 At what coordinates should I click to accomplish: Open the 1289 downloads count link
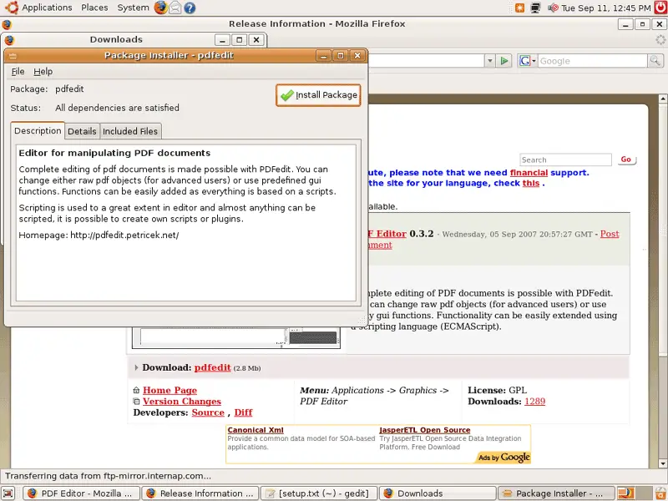(534, 402)
